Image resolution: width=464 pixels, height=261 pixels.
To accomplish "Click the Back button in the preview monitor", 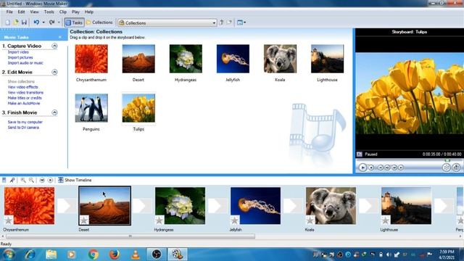I will [381, 167].
